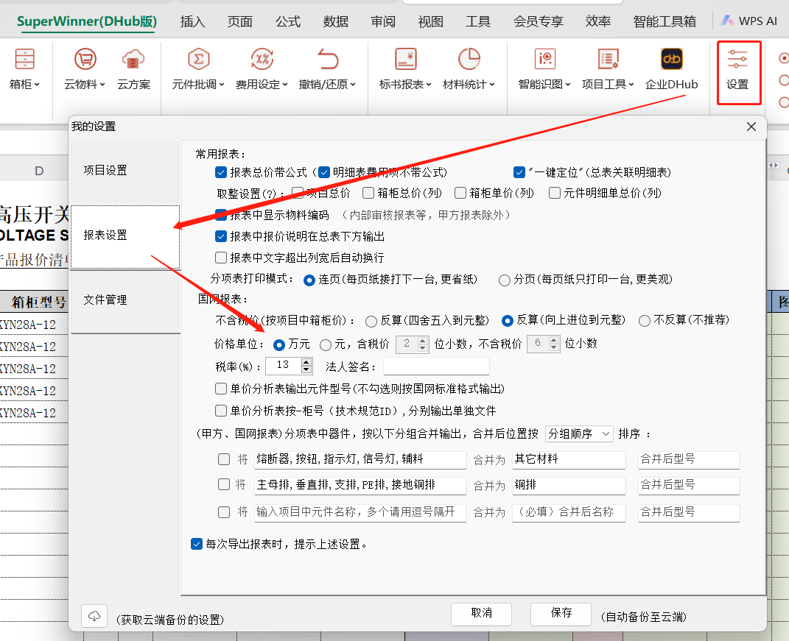Expand the 材料统计 dropdown arrow
The width and height of the screenshot is (789, 641).
(x=492, y=85)
